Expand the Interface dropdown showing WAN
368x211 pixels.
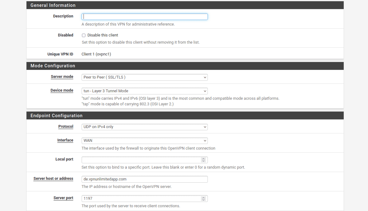[145, 141]
